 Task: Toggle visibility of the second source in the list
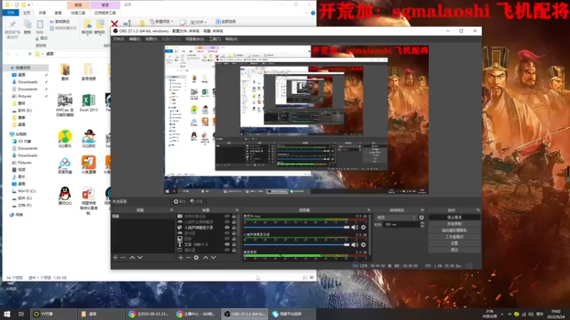click(x=227, y=222)
